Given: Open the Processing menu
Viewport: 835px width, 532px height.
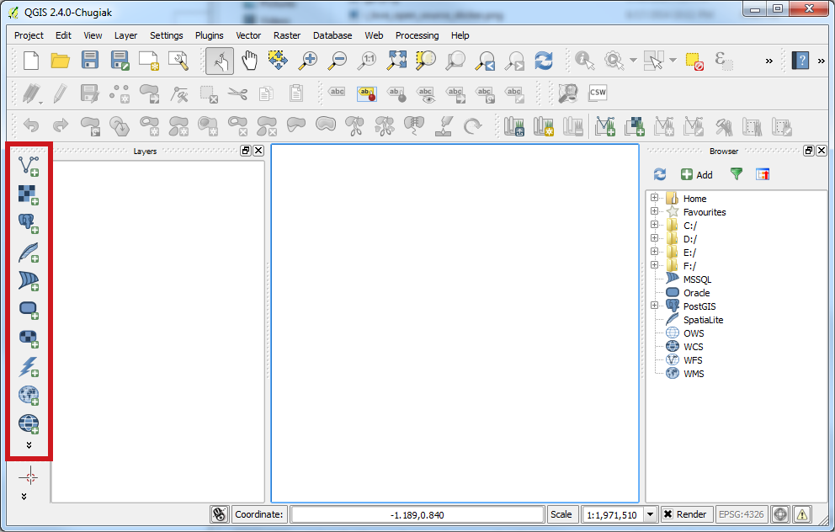Looking at the screenshot, I should [x=417, y=35].
